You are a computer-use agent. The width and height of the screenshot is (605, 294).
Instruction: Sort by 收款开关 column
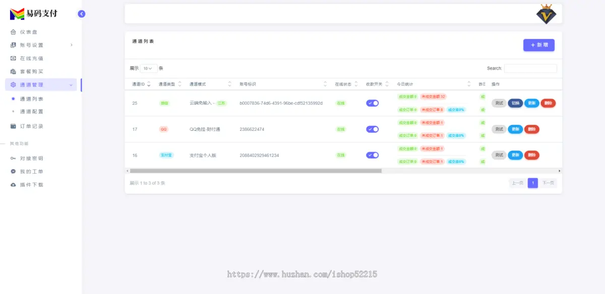click(377, 84)
